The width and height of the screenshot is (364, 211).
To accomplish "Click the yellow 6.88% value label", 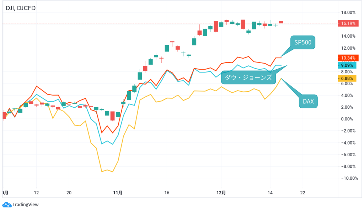I will pos(347,78).
